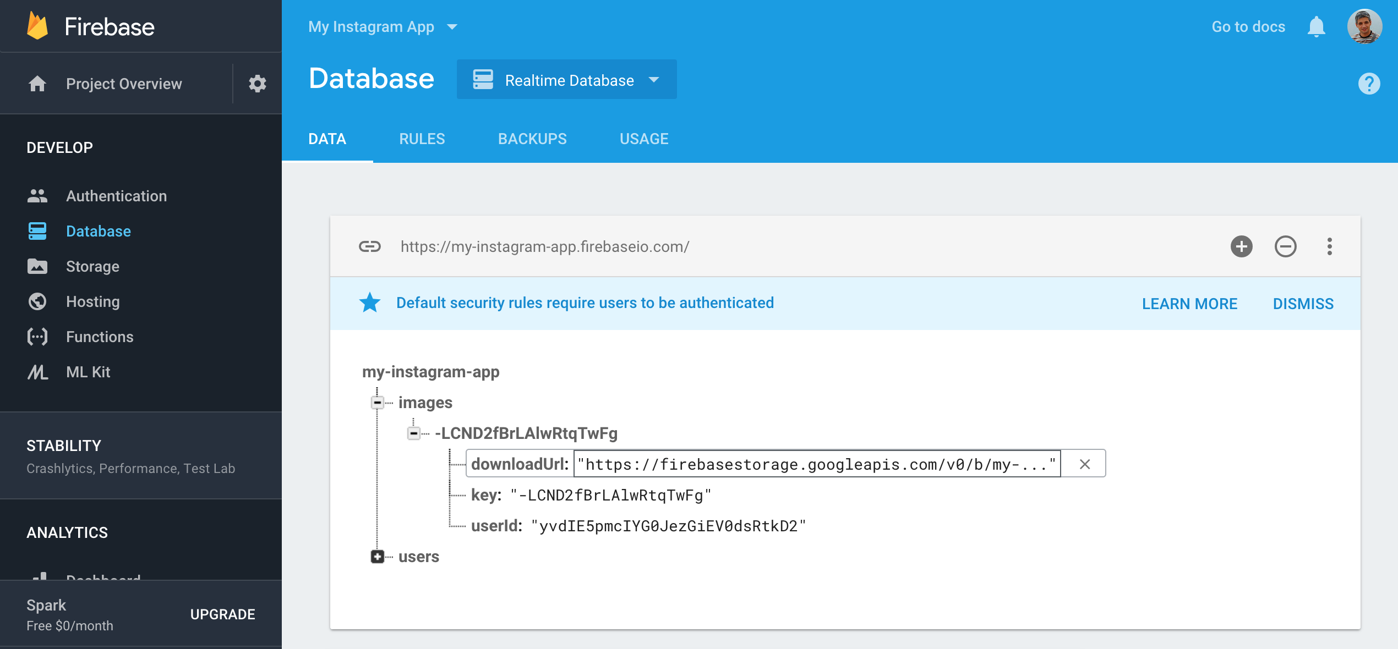Viewport: 1398px width, 649px height.
Task: Open the help question mark icon
Action: (1369, 84)
